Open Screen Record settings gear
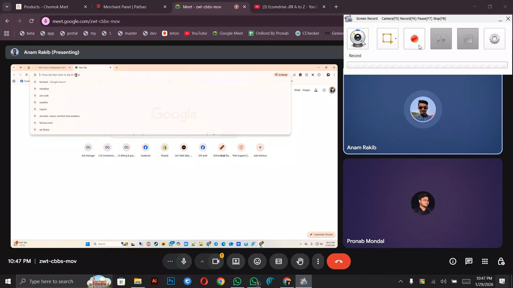 [494, 39]
